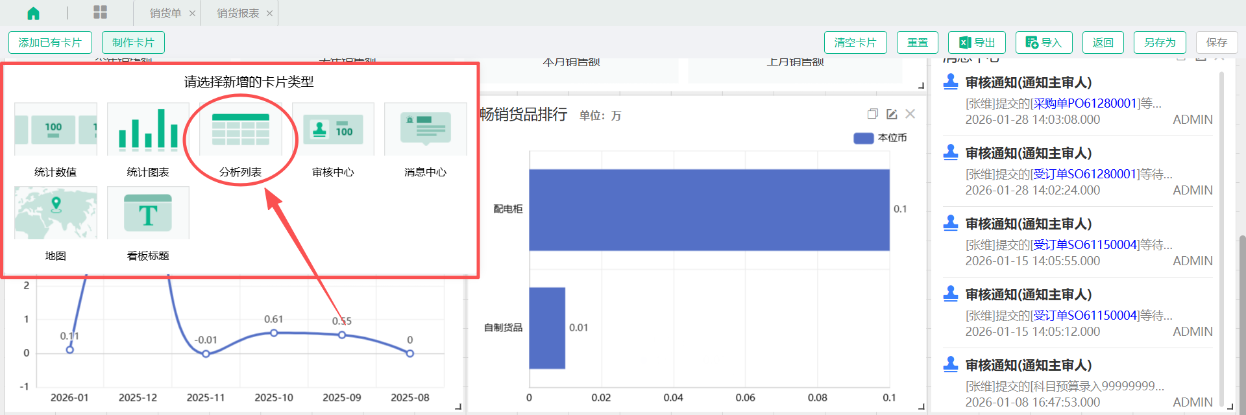This screenshot has width=1246, height=415.
Task: Open the 采购单PO61280001 link
Action: click(x=1085, y=103)
